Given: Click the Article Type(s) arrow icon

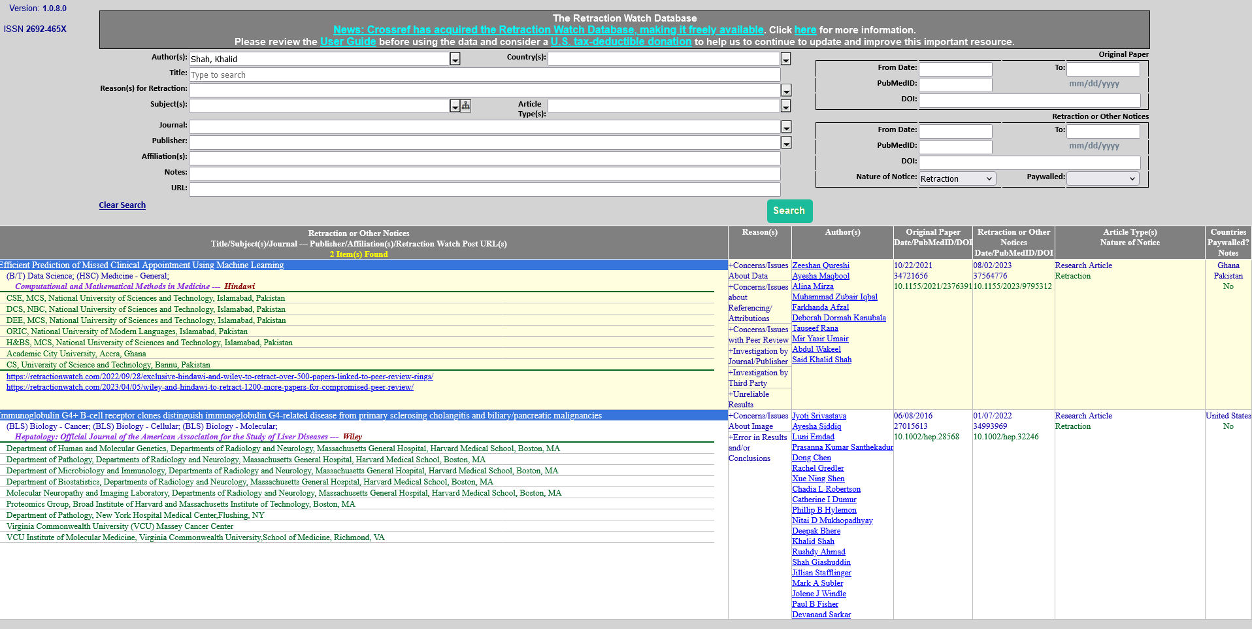Looking at the screenshot, I should 785,106.
